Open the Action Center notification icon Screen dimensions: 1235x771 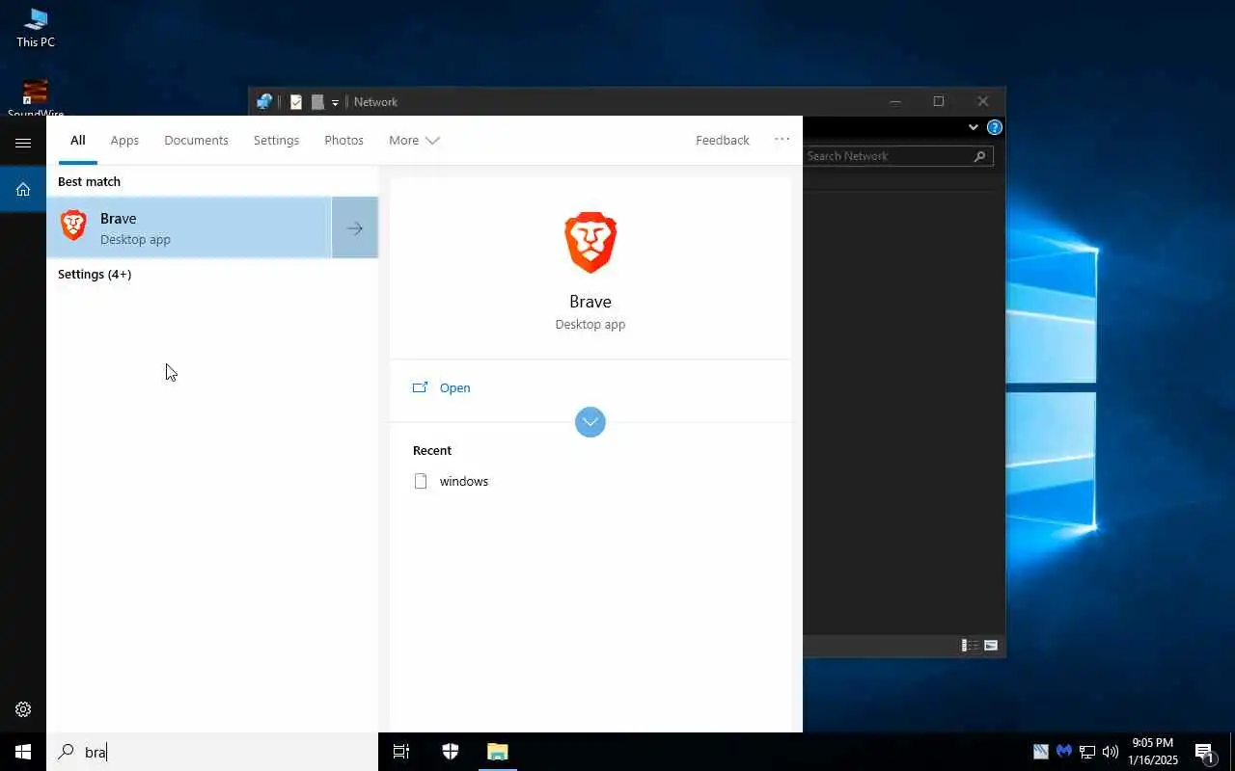(1204, 752)
